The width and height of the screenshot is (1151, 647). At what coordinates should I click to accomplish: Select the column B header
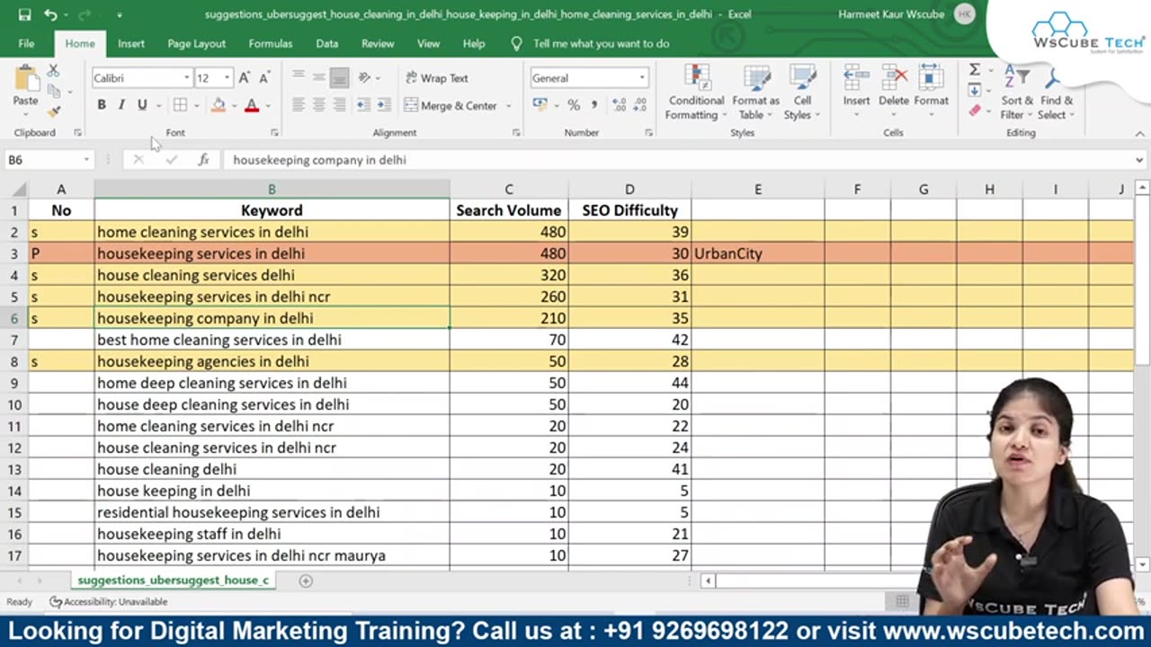tap(272, 190)
